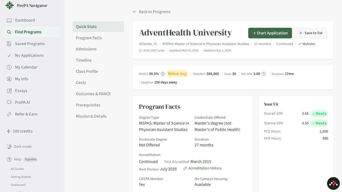Click the Start Application button
The height and width of the screenshot is (192, 342).
pyautogui.click(x=270, y=33)
